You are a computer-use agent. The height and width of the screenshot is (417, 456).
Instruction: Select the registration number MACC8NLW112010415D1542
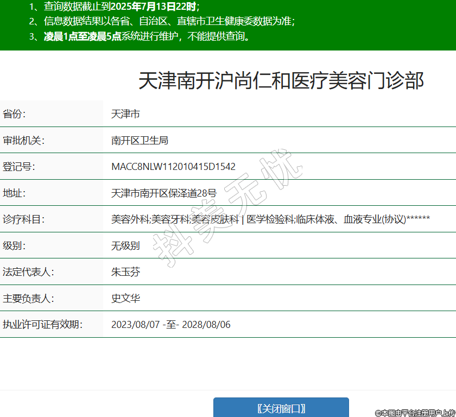pos(173,167)
